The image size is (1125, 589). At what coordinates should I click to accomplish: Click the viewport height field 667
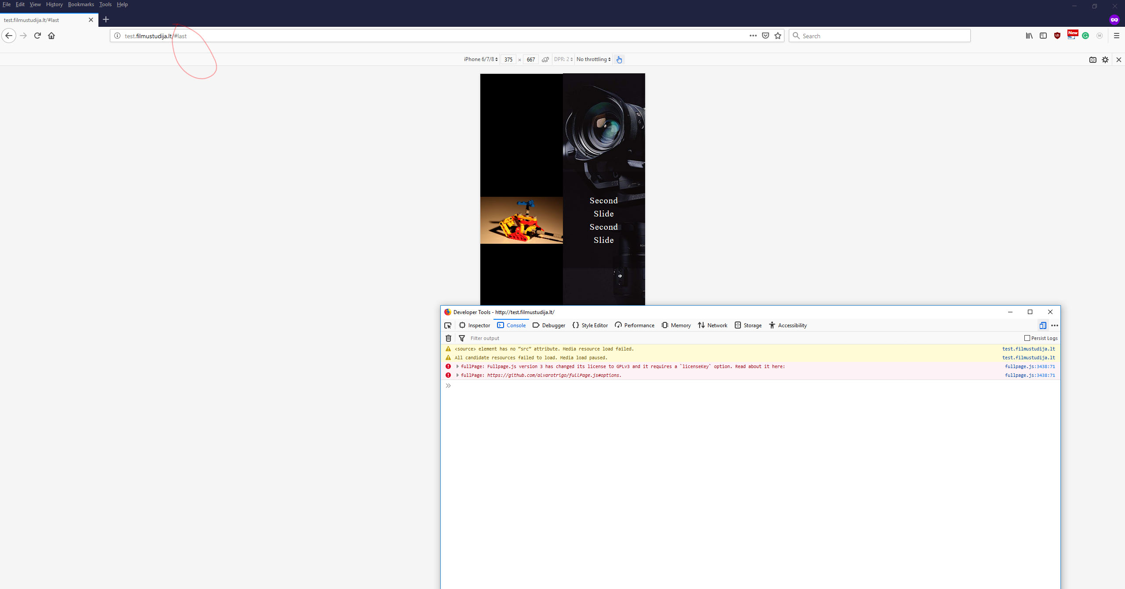tap(531, 59)
